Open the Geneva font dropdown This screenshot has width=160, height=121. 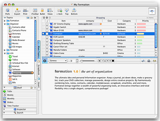58,61
